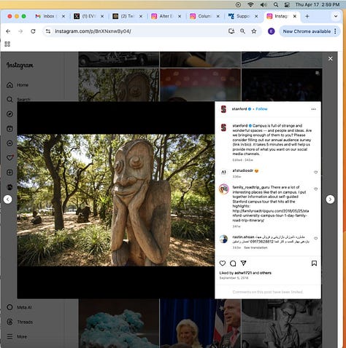Switch to the (2) Tw tab
Screen dimensions: 346x348
click(x=127, y=16)
